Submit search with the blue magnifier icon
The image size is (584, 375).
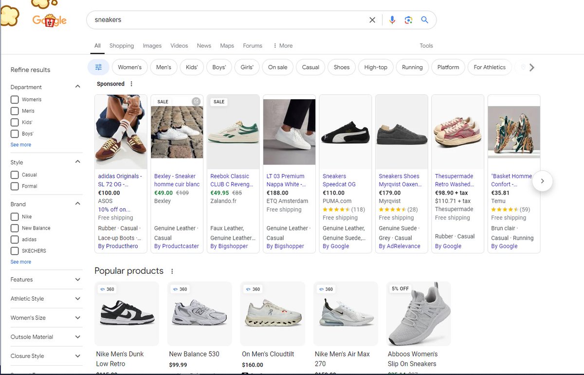[x=424, y=20]
